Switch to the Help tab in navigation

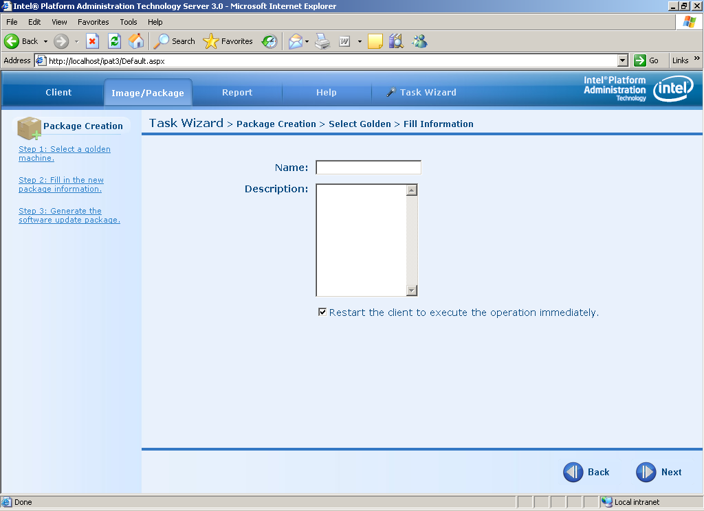tap(327, 93)
